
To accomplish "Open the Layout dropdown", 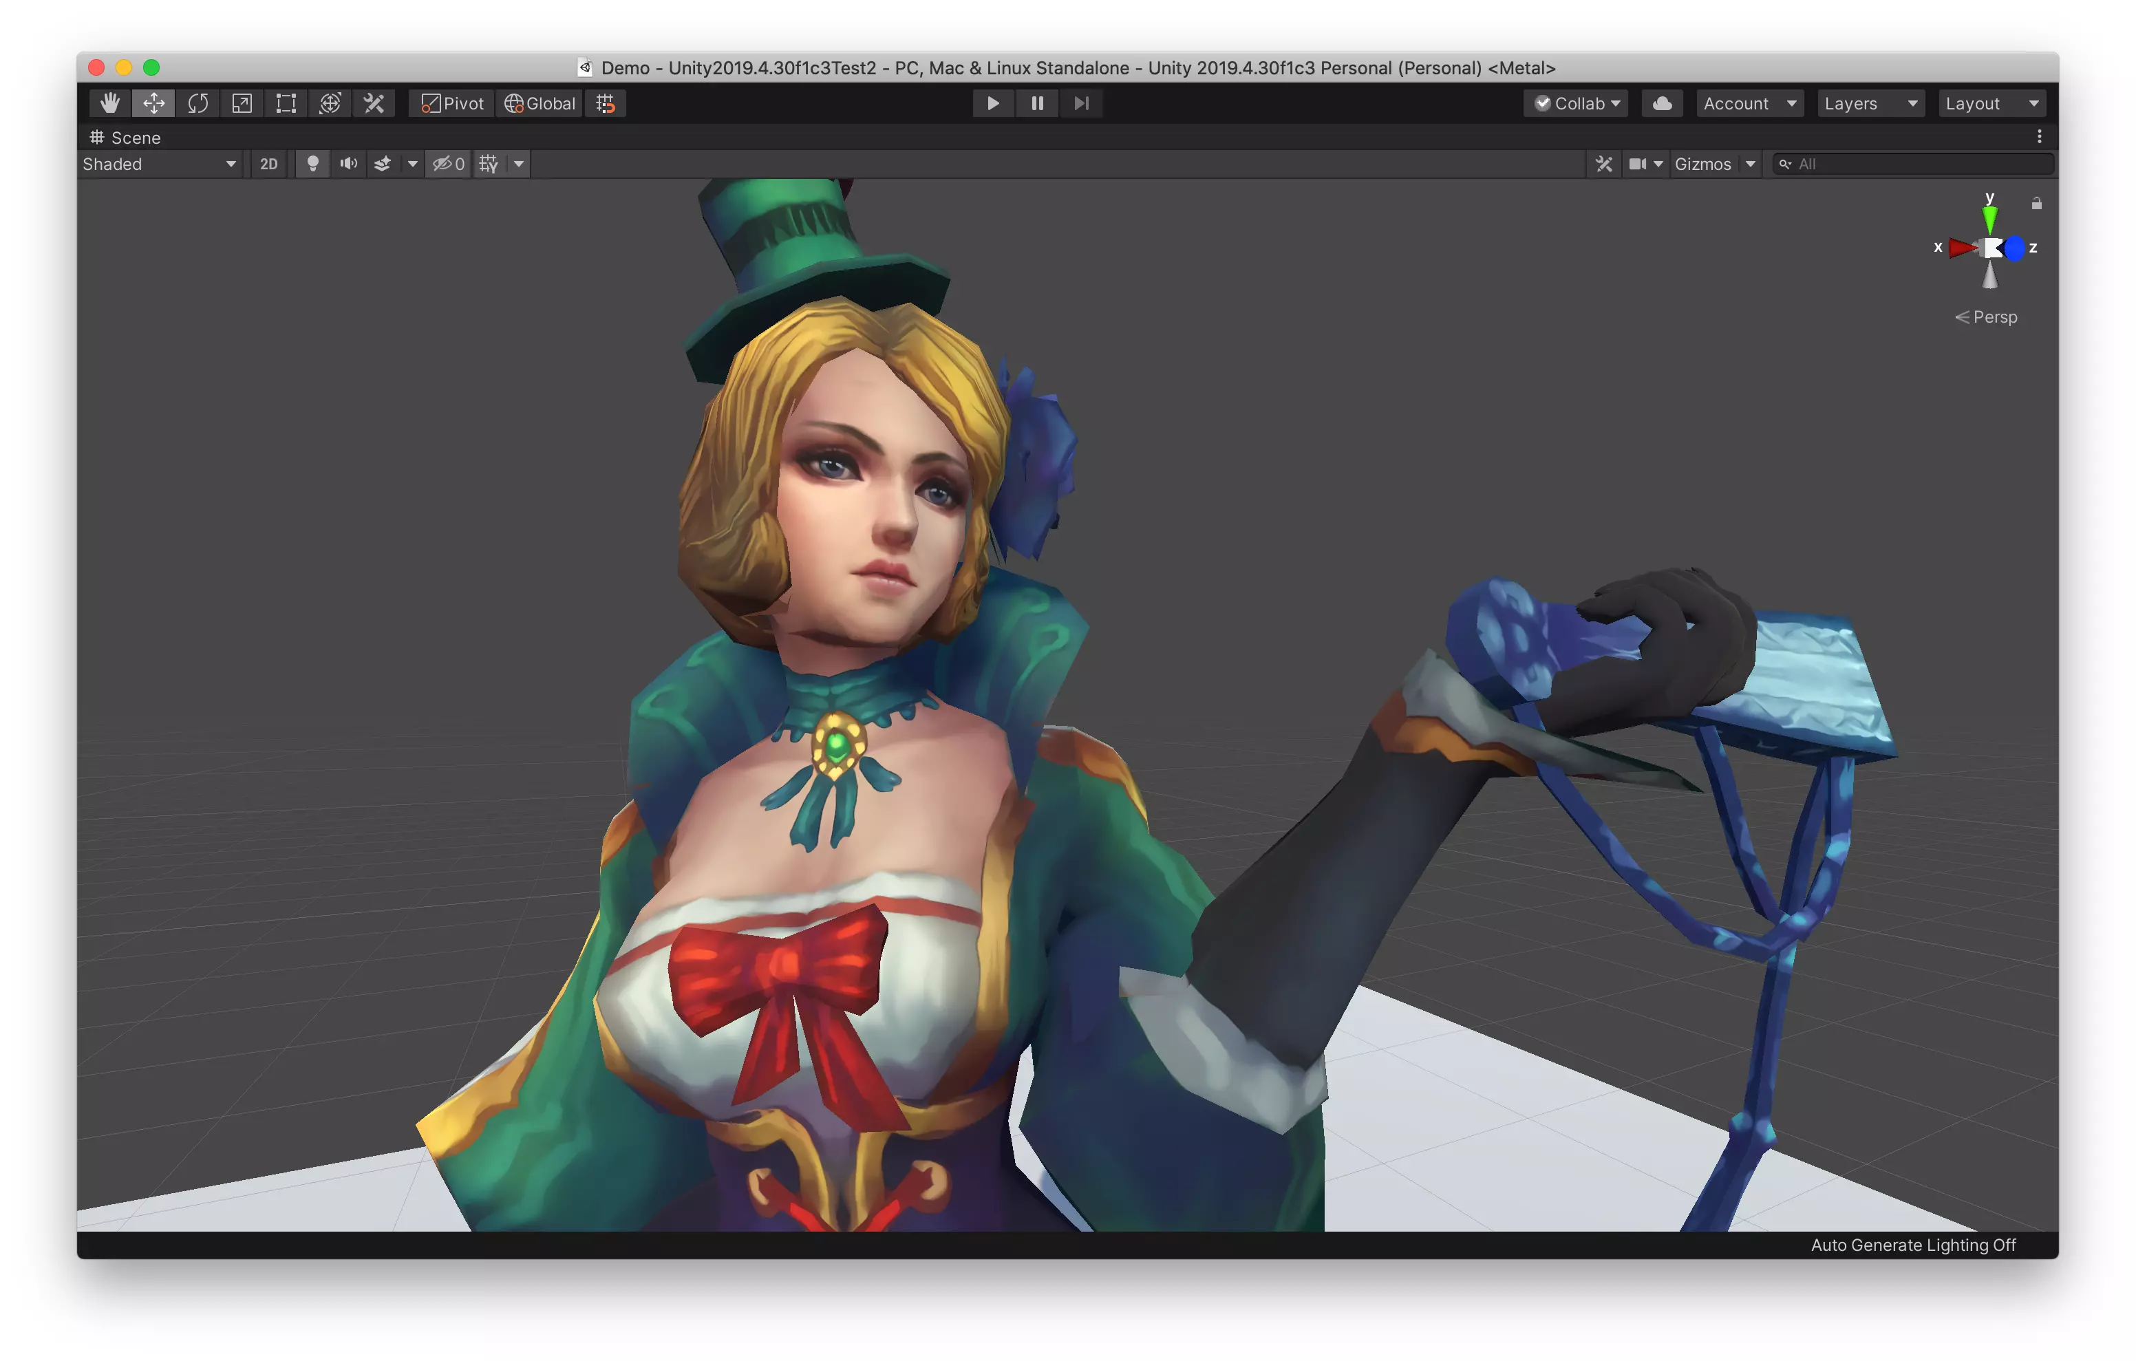I will click(x=1992, y=104).
